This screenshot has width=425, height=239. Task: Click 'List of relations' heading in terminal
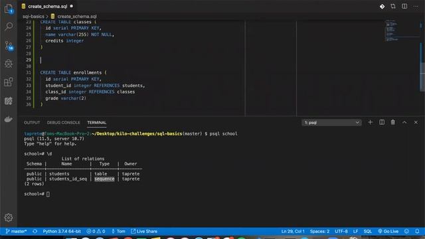83,159
